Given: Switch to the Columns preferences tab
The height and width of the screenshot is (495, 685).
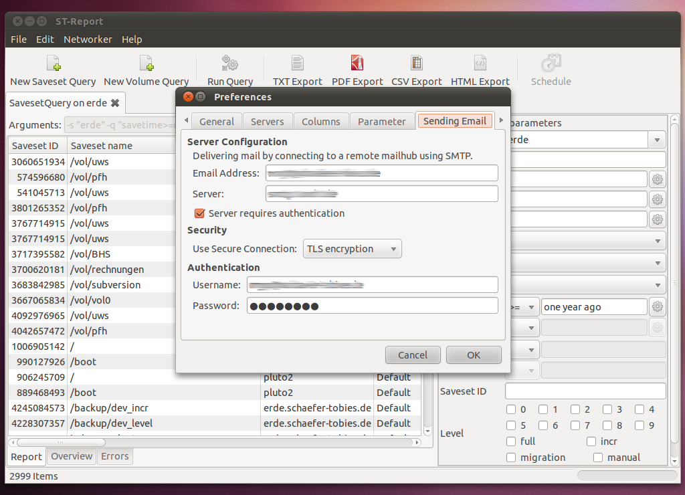Looking at the screenshot, I should point(320,122).
